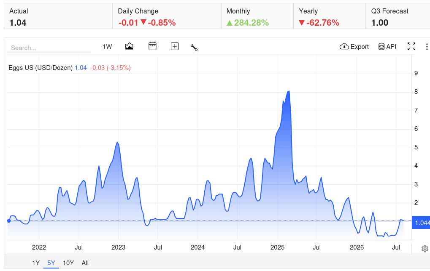Image resolution: width=430 pixels, height=271 pixels.
Task: Click the Eggs US (USD/Dozen) legend label
Action: click(x=41, y=68)
